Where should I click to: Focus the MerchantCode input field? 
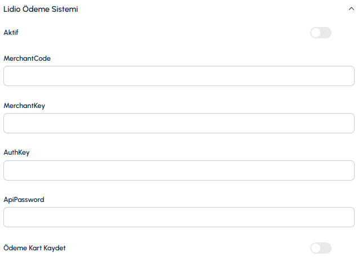click(179, 76)
